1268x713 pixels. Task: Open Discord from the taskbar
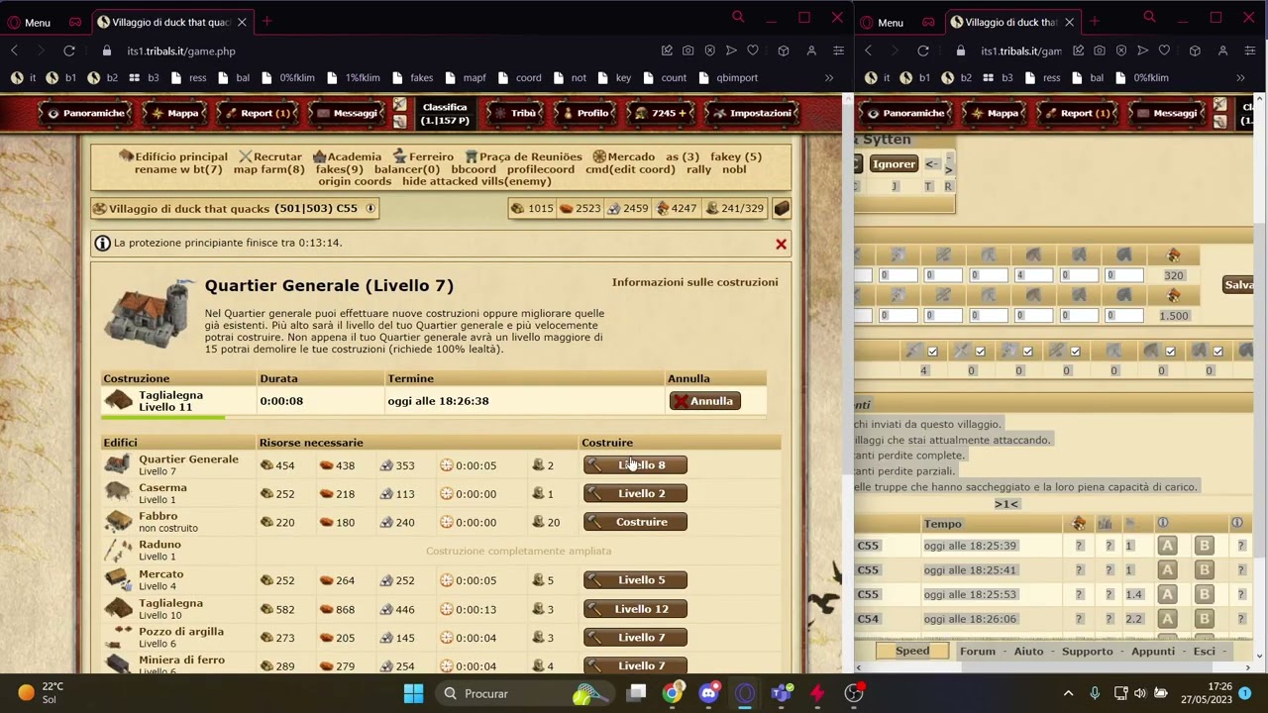click(x=708, y=693)
